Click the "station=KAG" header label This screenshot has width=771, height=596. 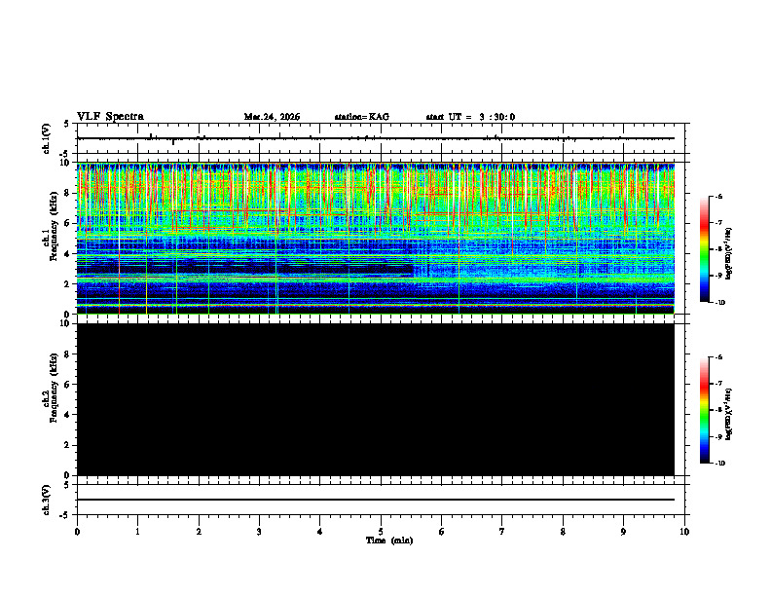[x=362, y=117]
